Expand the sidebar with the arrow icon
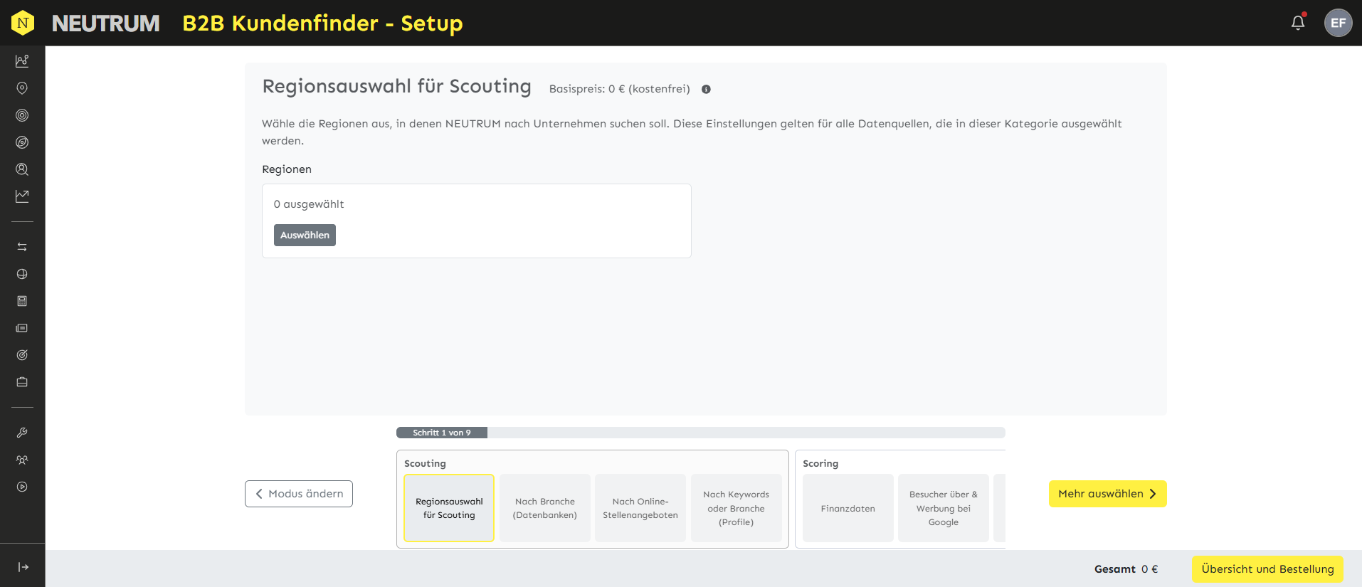The height and width of the screenshot is (587, 1362). pos(23,567)
